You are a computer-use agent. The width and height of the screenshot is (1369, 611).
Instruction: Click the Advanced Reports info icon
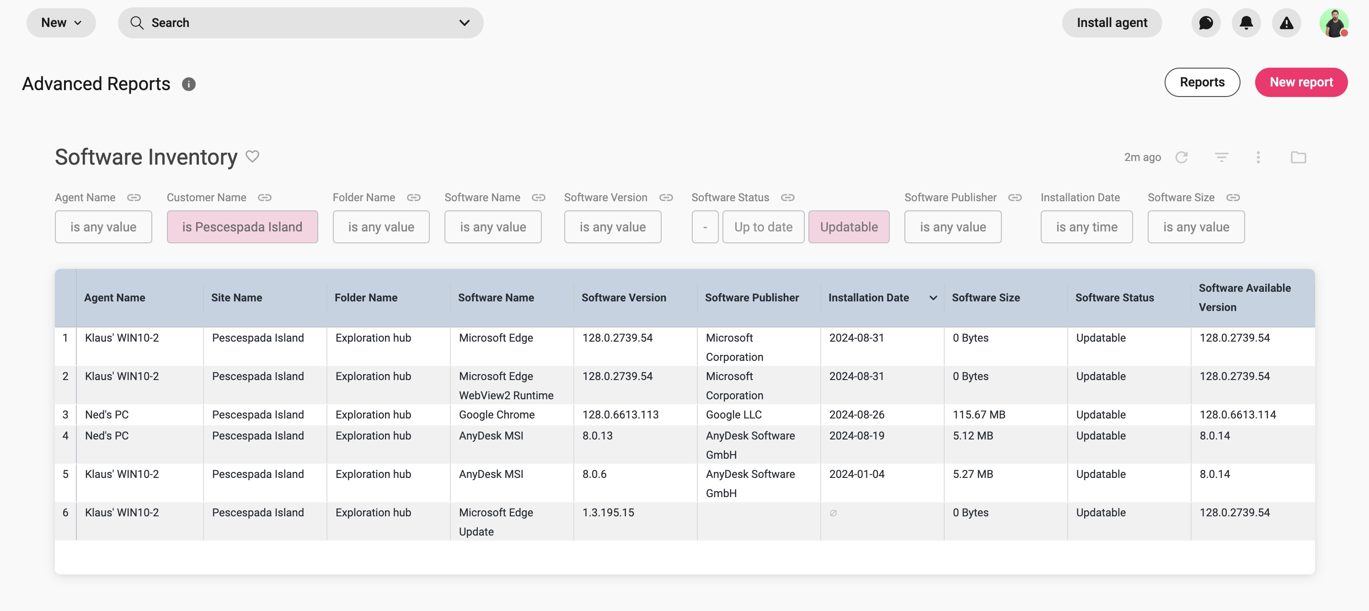click(189, 84)
